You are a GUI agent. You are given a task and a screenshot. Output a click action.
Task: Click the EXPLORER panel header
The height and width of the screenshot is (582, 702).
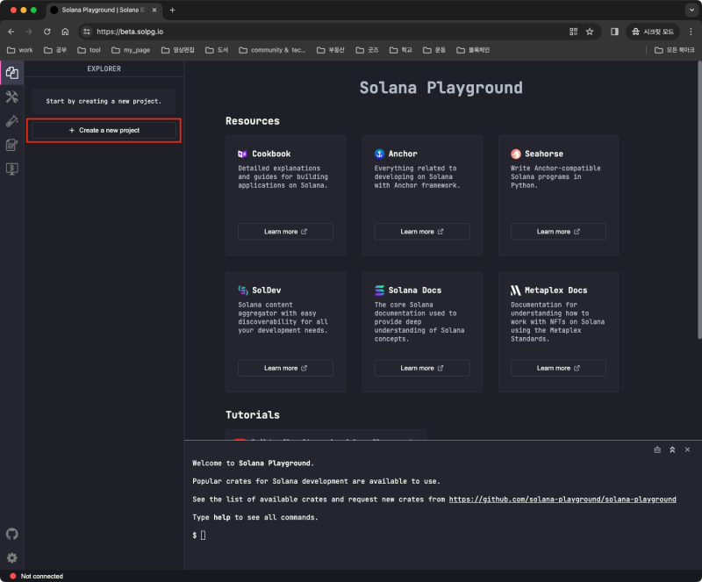[x=104, y=68]
